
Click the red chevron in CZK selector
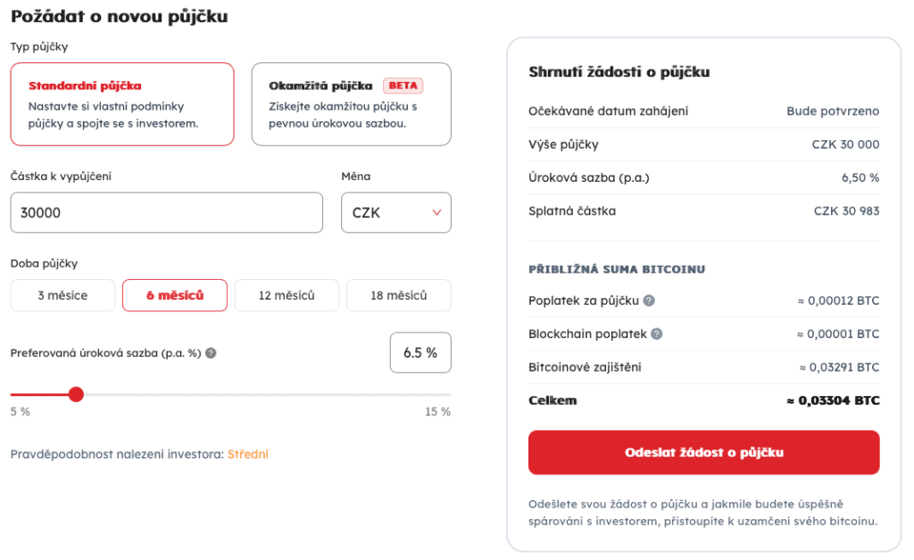coord(436,212)
